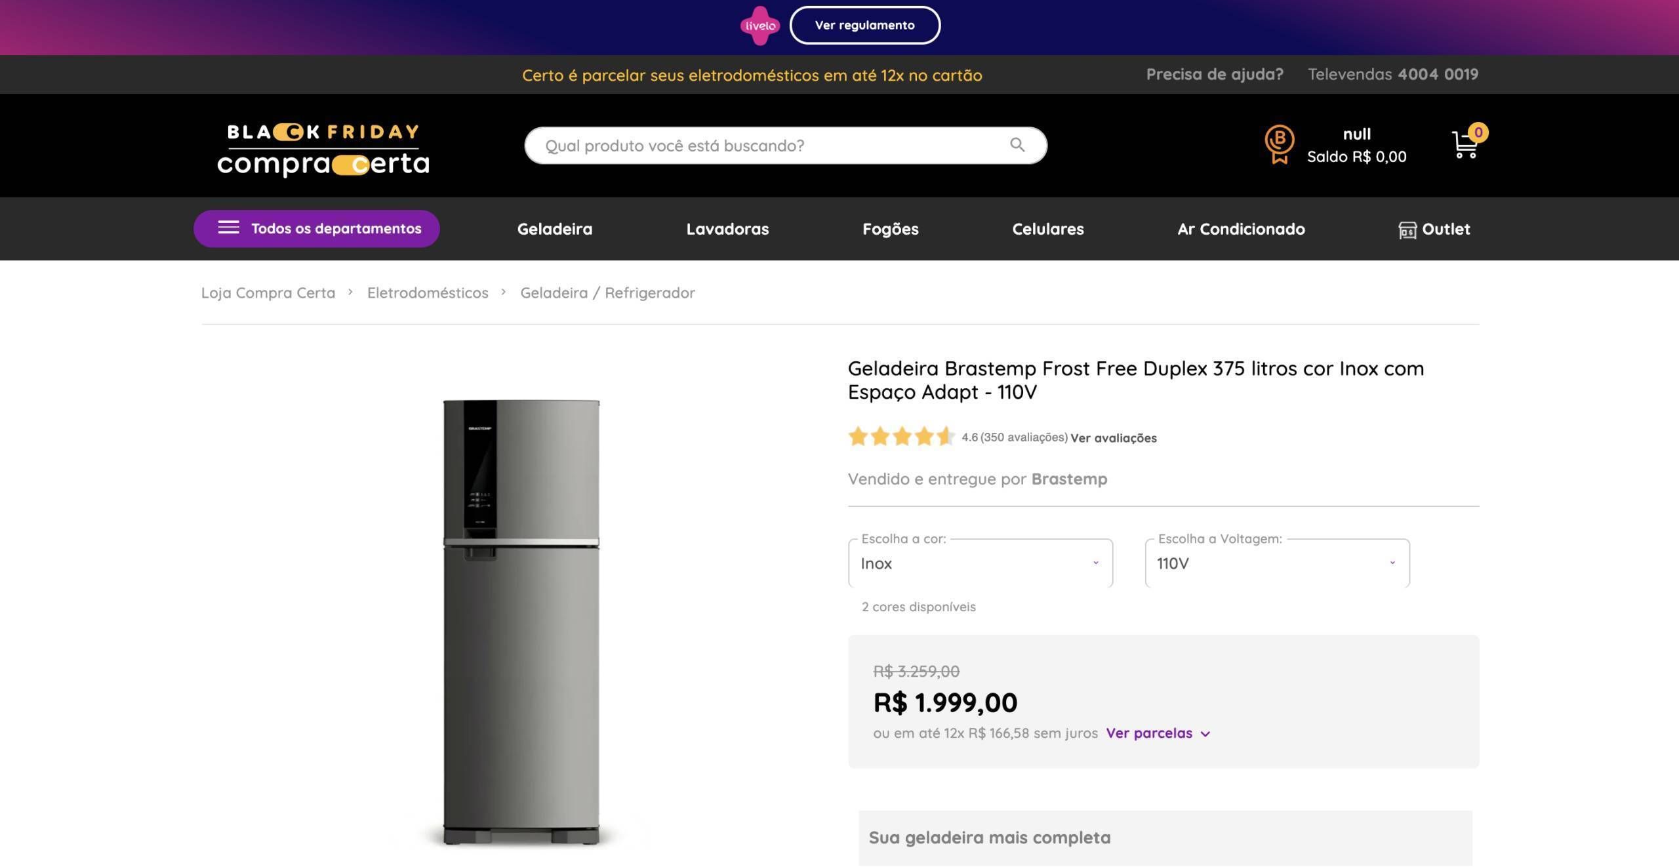Click the search magnifier icon
This screenshot has width=1679, height=867.
pos(1017,145)
